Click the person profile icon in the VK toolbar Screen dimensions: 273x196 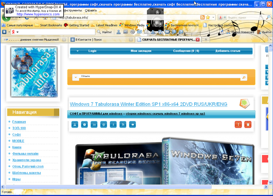(x=119, y=32)
